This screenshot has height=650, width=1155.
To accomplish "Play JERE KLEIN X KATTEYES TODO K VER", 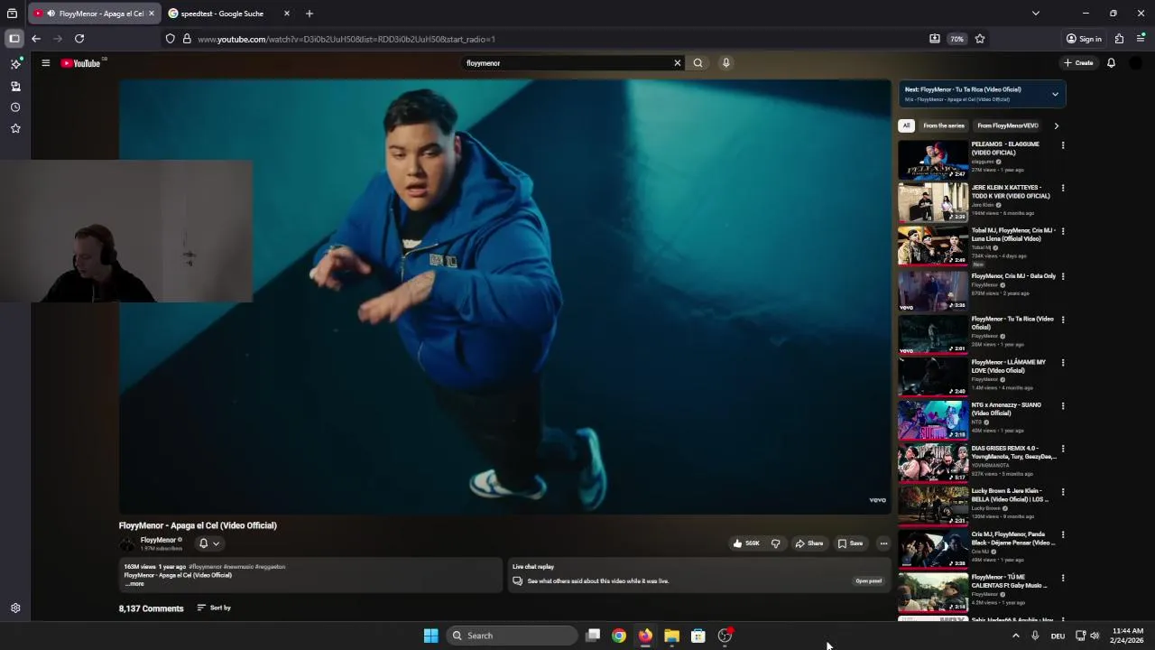I will click(x=933, y=203).
